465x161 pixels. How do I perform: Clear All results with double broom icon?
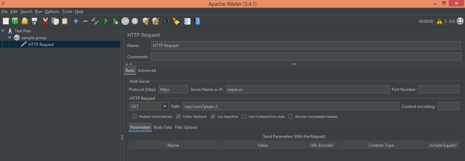pyautogui.click(x=156, y=21)
